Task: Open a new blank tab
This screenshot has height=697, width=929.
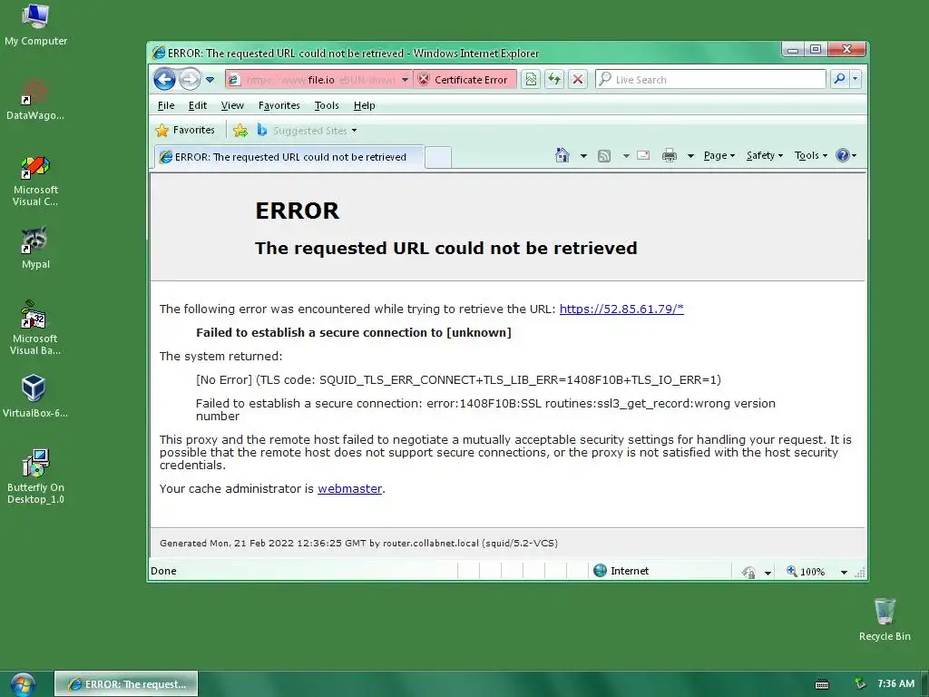Action: [x=438, y=158]
